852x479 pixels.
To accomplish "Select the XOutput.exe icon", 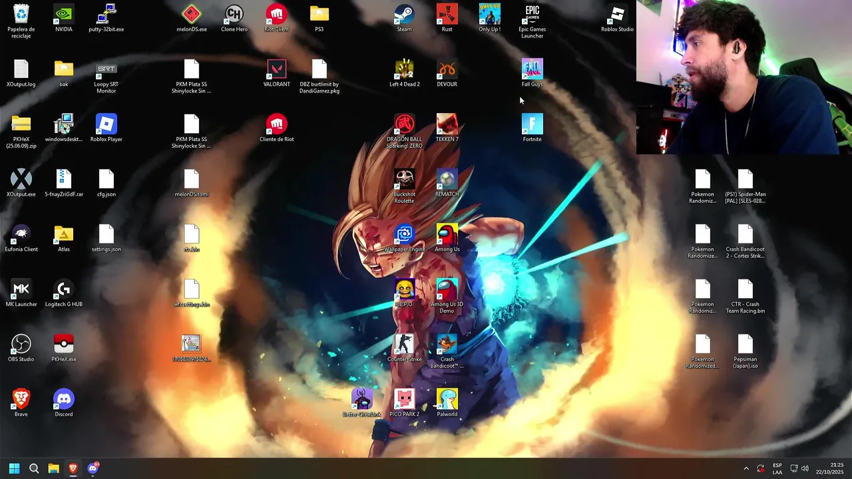I will click(21, 180).
